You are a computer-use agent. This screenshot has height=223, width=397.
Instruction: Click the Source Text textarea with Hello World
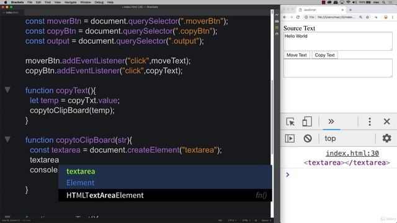tap(337, 42)
